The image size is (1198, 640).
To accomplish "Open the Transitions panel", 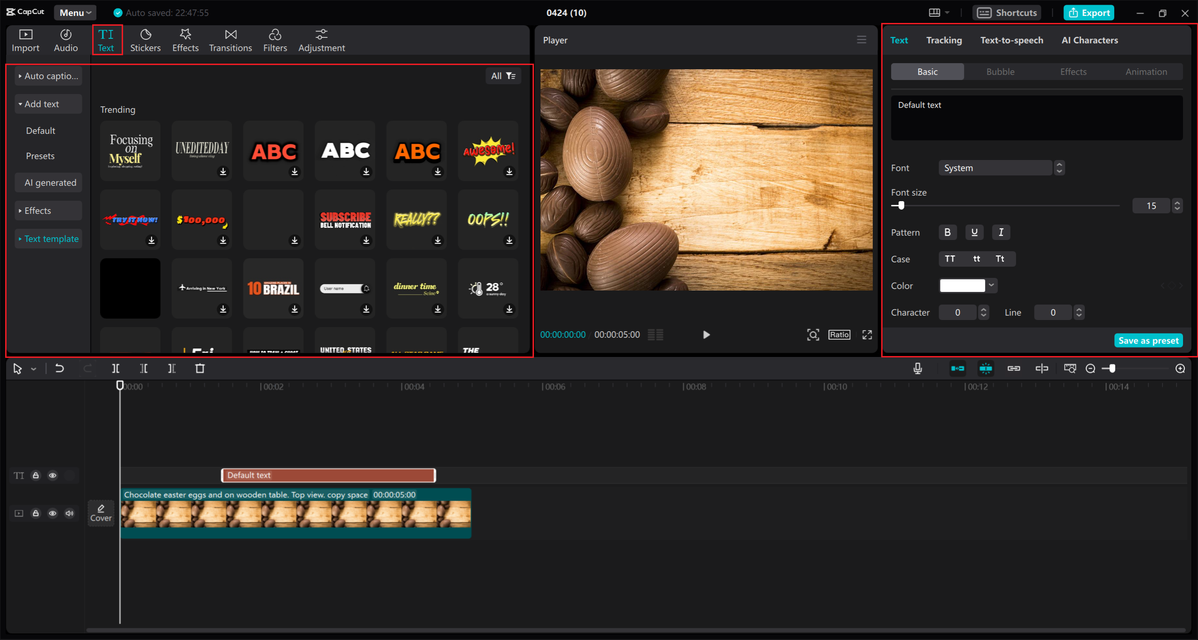I will pyautogui.click(x=230, y=40).
